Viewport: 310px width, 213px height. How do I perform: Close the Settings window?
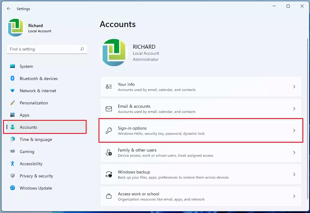302,6
